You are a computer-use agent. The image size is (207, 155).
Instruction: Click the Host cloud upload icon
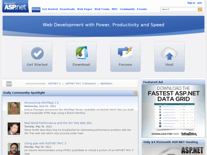[169, 53]
